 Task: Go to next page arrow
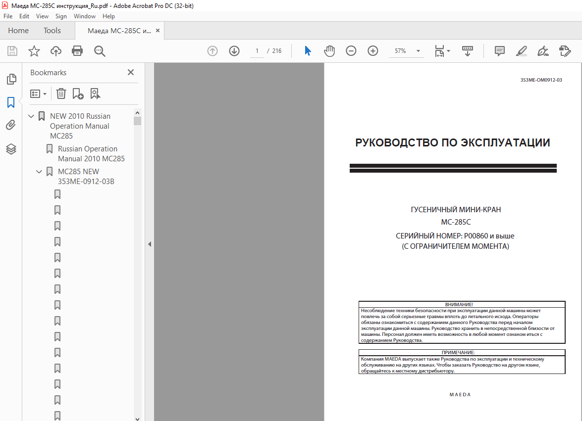[234, 51]
